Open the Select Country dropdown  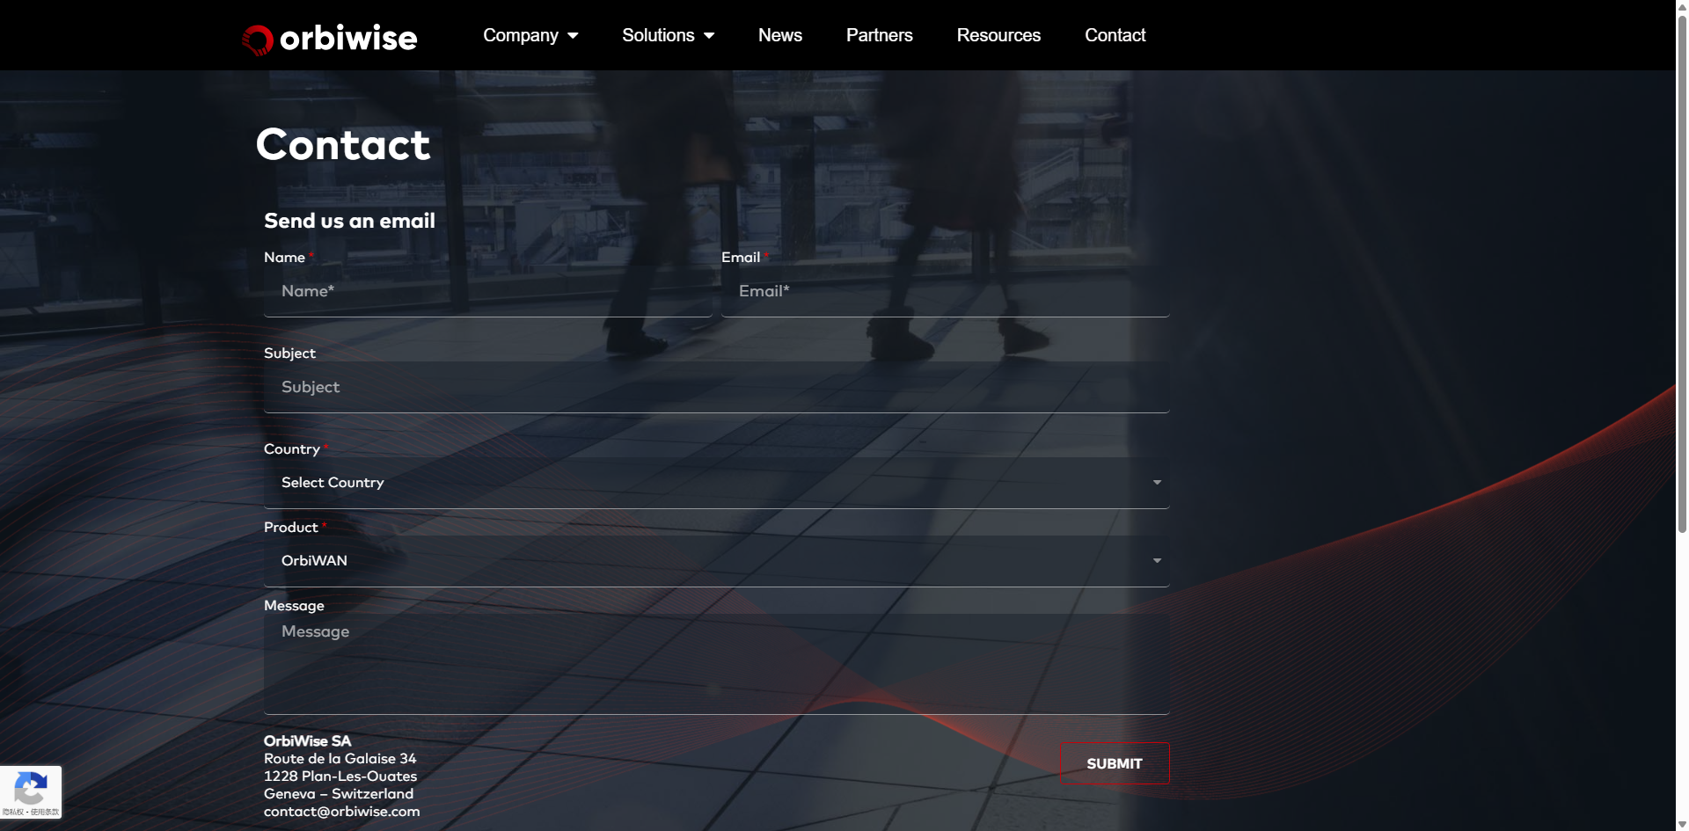pyautogui.click(x=716, y=483)
